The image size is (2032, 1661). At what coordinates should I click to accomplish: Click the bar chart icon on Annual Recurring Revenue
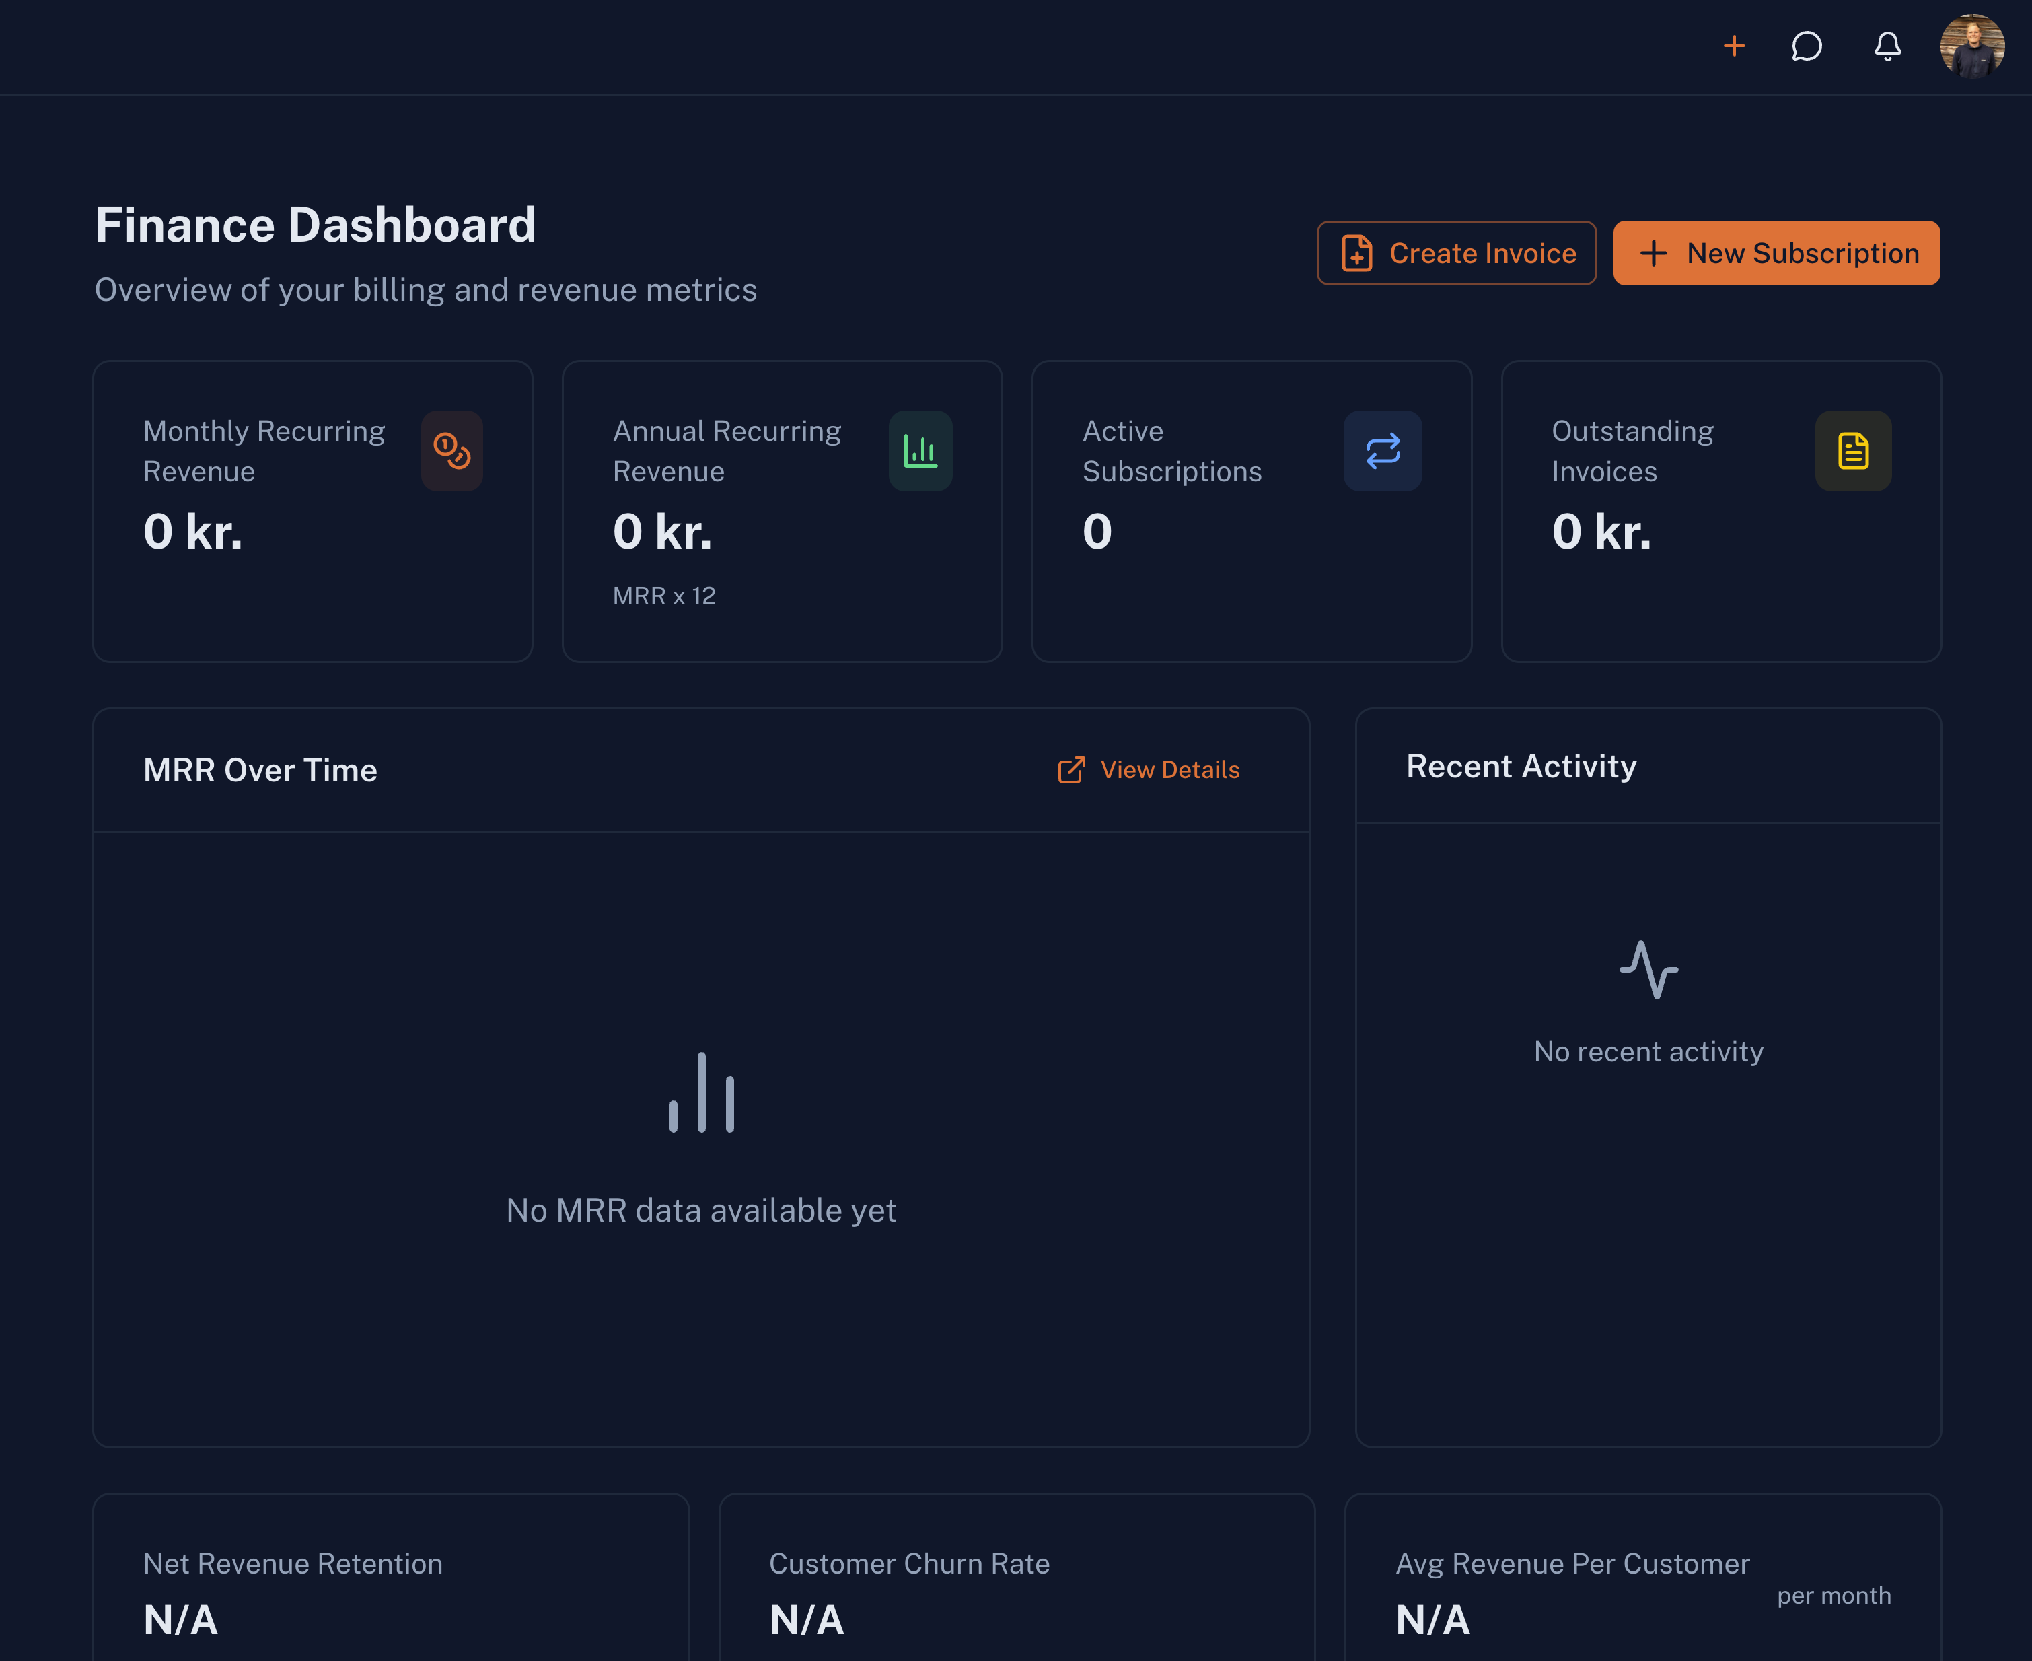920,451
